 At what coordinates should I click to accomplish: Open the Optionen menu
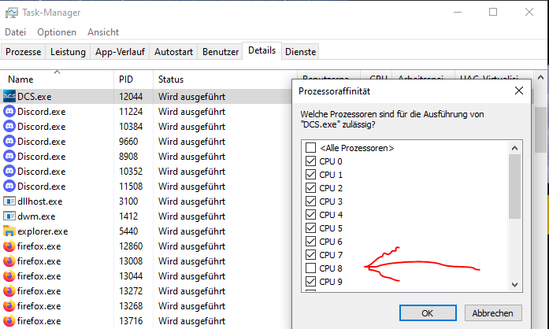(57, 32)
